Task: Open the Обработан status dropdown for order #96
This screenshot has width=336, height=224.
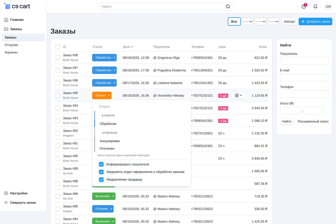Action: point(104,83)
